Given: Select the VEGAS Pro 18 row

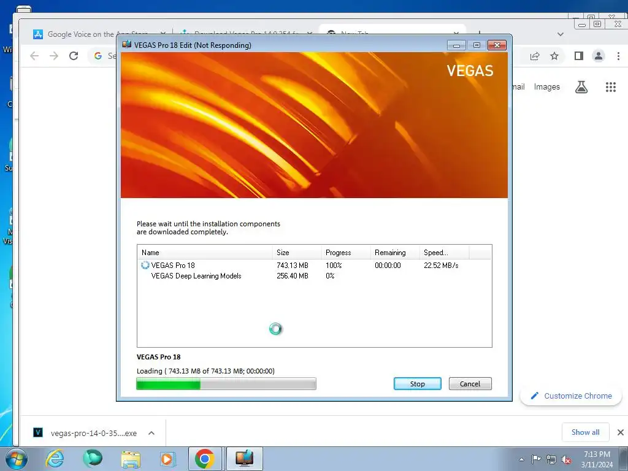Looking at the screenshot, I should point(315,265).
